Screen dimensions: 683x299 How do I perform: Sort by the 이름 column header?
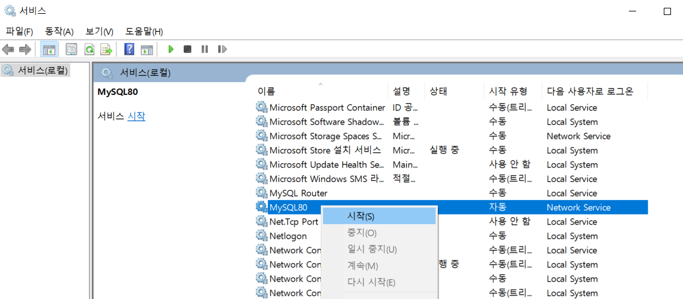coord(321,91)
